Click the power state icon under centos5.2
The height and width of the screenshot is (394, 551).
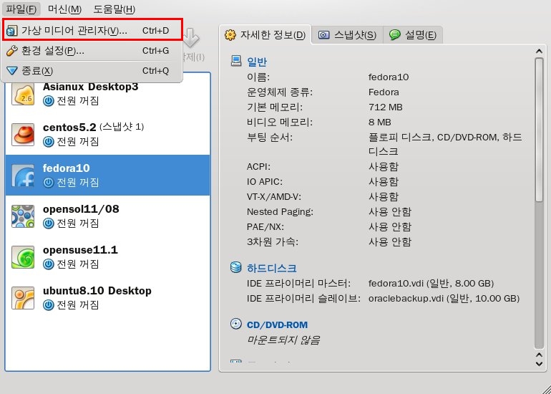pyautogui.click(x=49, y=142)
